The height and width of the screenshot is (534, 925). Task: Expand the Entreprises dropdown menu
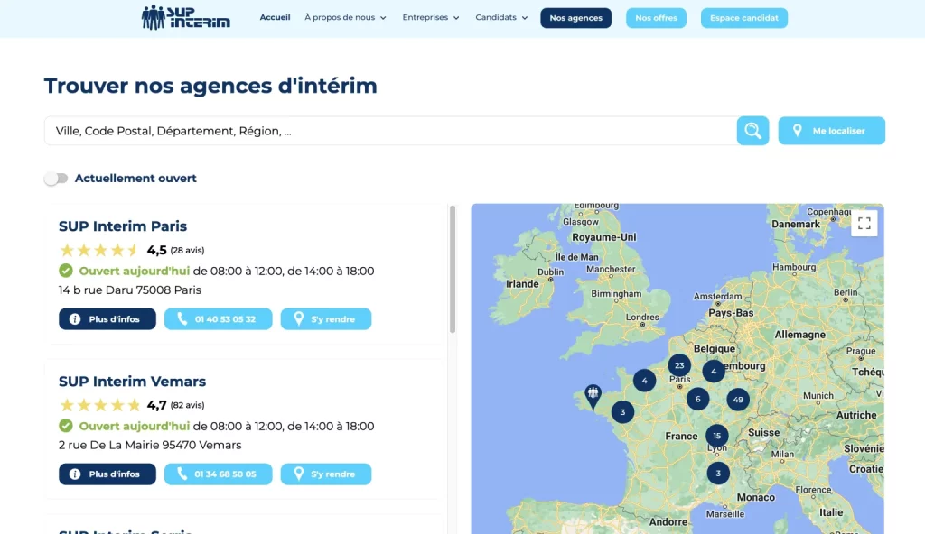[431, 18]
